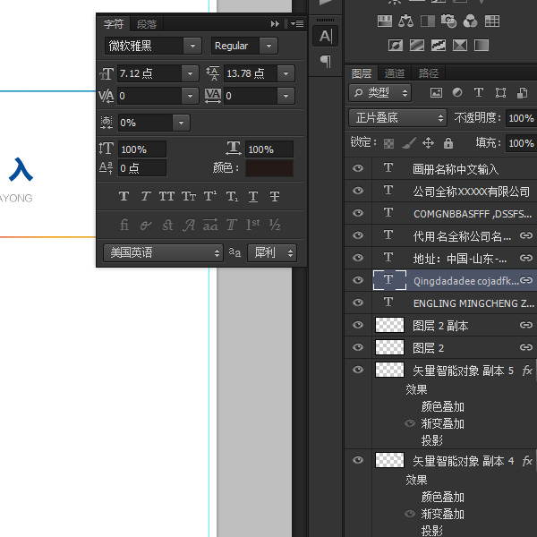Open the 美国英语 language dropdown
The image size is (537, 537).
pos(164,252)
